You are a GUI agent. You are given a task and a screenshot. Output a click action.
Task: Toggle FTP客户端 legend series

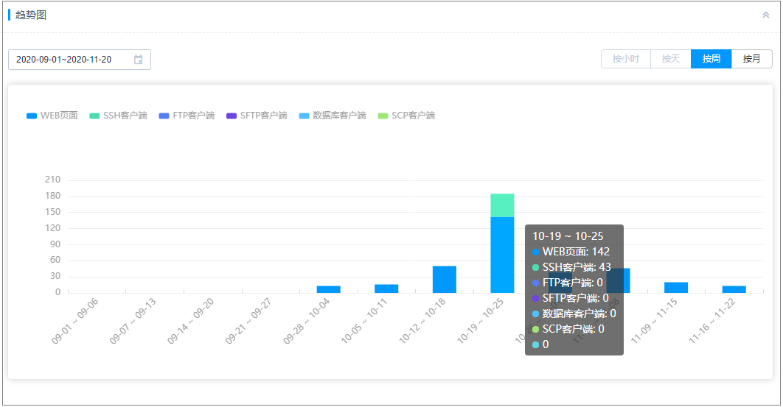pyautogui.click(x=187, y=116)
